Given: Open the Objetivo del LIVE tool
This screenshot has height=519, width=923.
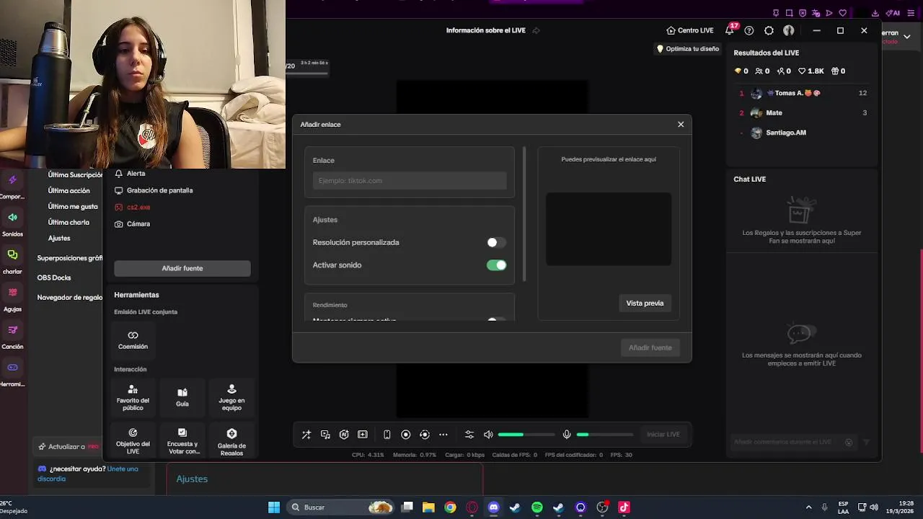Looking at the screenshot, I should 133,440.
